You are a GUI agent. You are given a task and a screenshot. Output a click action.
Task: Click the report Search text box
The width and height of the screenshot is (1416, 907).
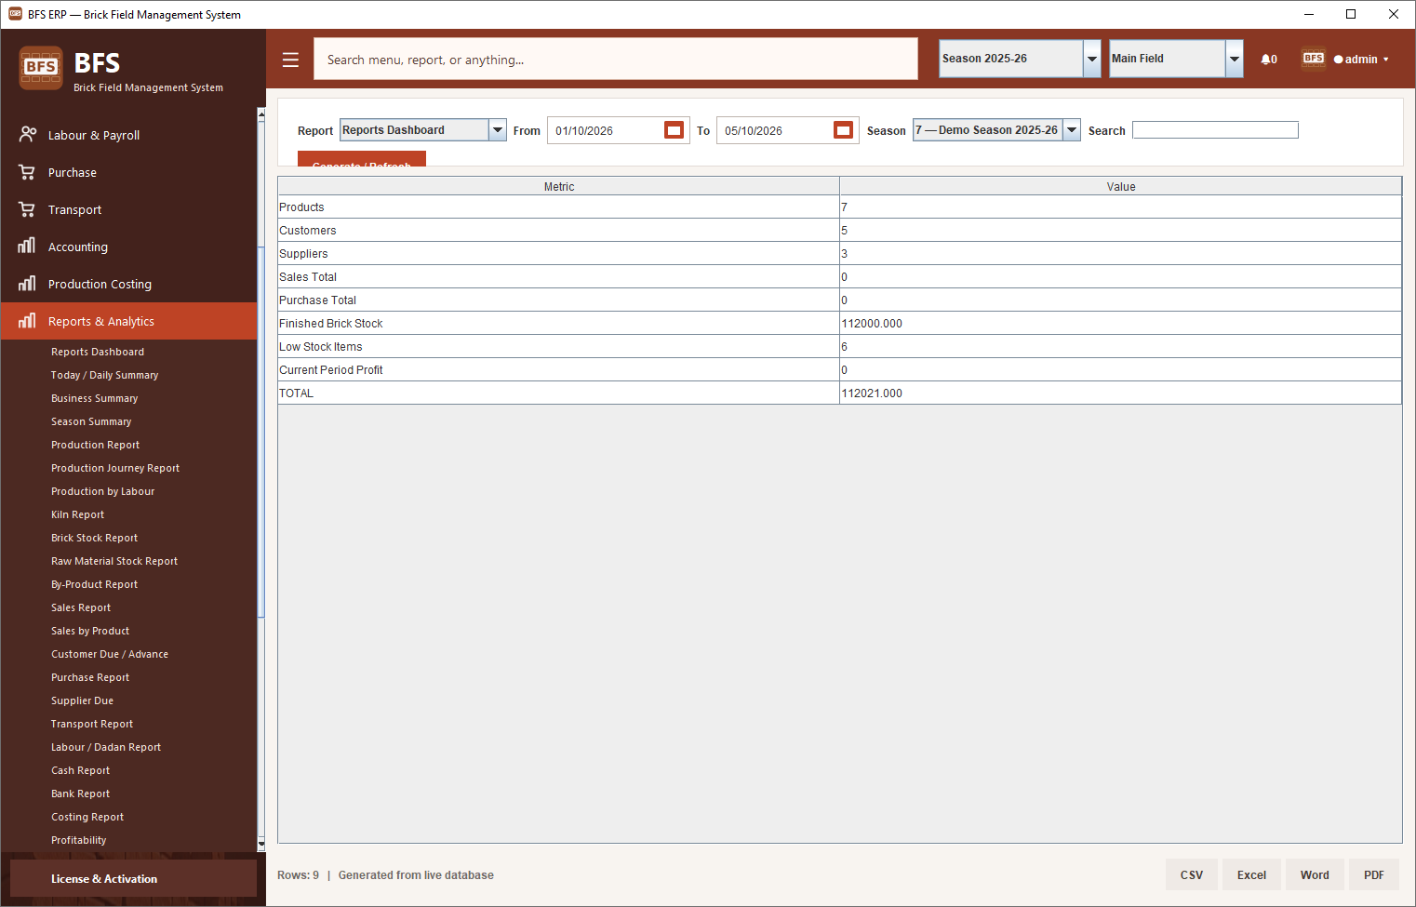1215,130
